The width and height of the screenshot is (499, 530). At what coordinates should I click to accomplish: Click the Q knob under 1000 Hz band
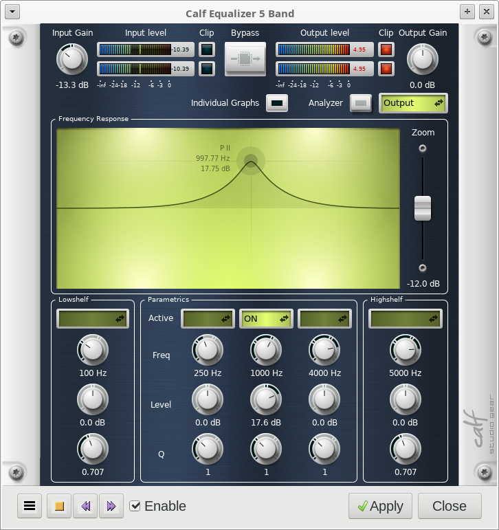(x=266, y=449)
